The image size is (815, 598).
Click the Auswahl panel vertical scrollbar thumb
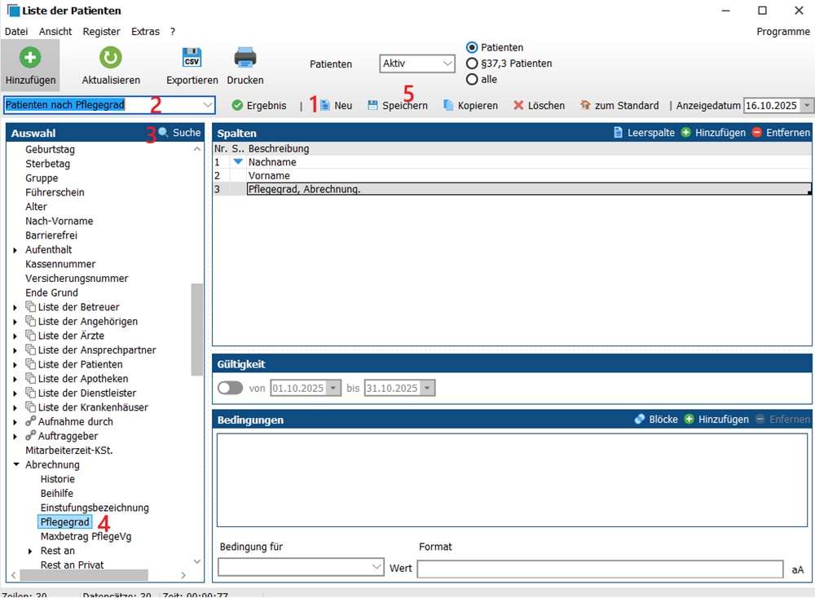197,329
